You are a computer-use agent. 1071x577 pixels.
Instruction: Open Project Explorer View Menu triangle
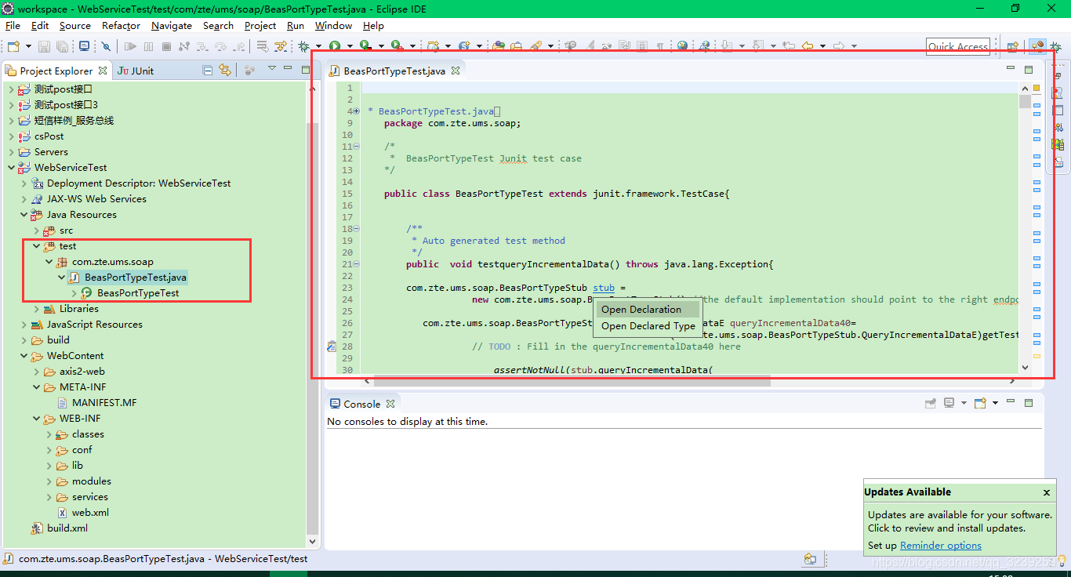tap(272, 68)
